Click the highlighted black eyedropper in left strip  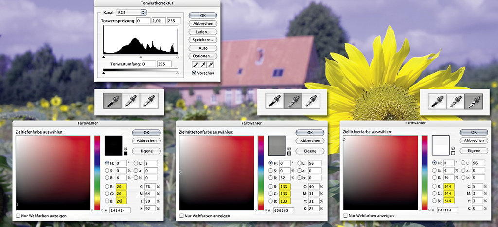point(111,101)
